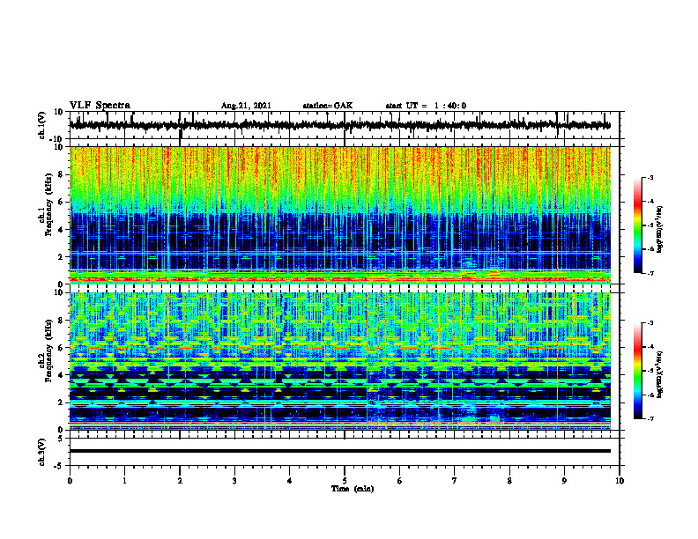Click the "VLF Spectra" title text
The width and height of the screenshot is (698, 539).
[100, 106]
